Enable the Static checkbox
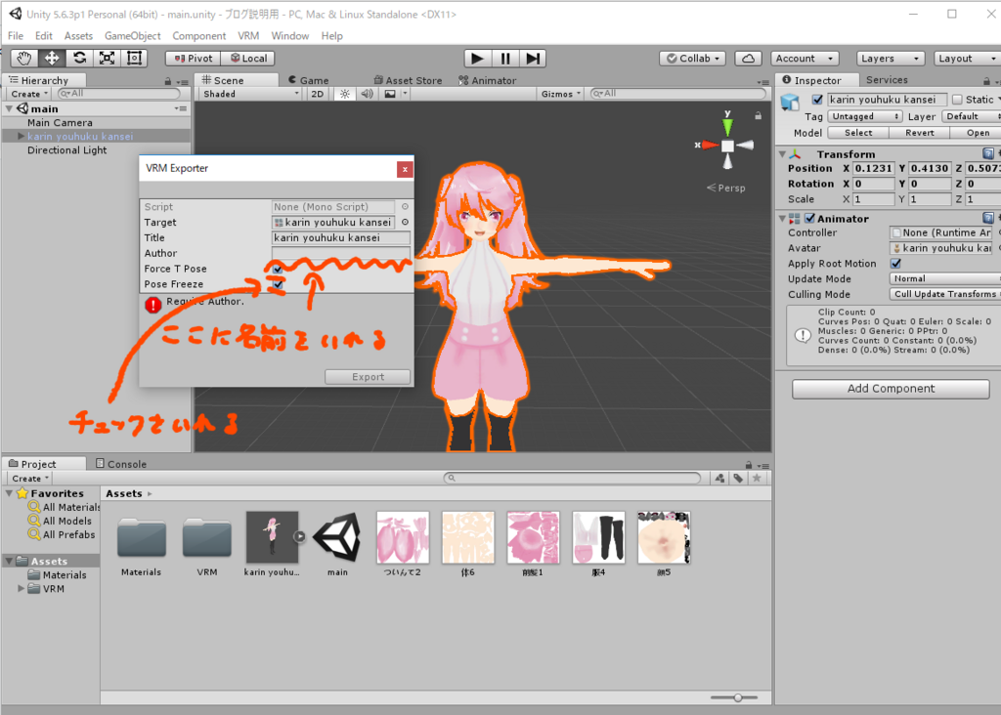The height and width of the screenshot is (715, 1001). tap(957, 100)
